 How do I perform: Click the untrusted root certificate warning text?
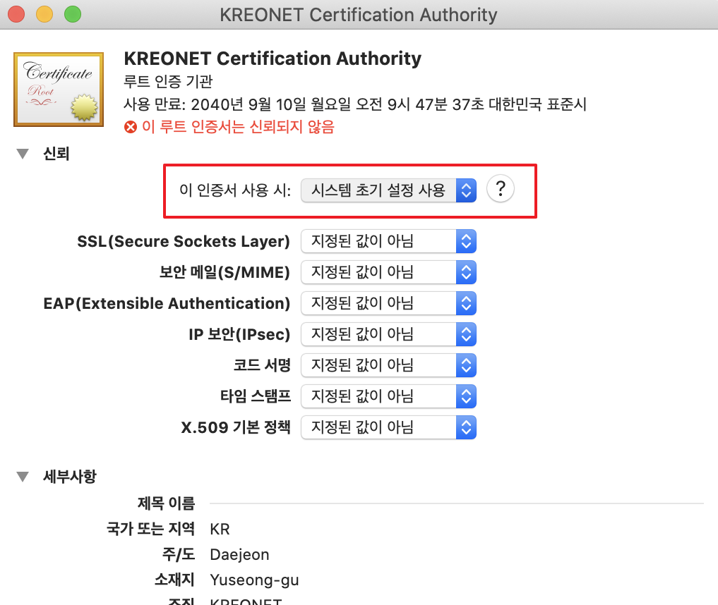click(238, 127)
